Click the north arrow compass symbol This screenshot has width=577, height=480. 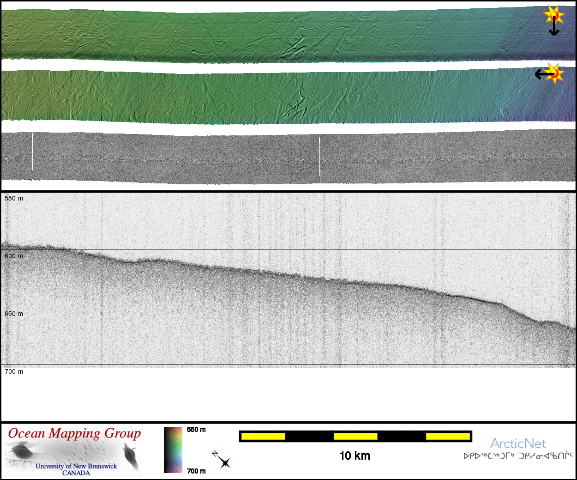[222, 460]
